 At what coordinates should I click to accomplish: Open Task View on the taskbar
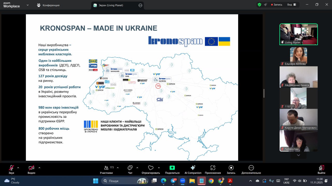(154, 181)
